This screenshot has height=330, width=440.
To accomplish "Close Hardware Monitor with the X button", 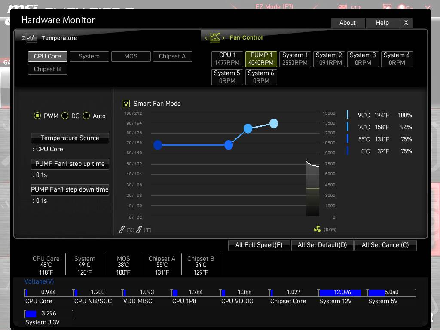I will [406, 23].
